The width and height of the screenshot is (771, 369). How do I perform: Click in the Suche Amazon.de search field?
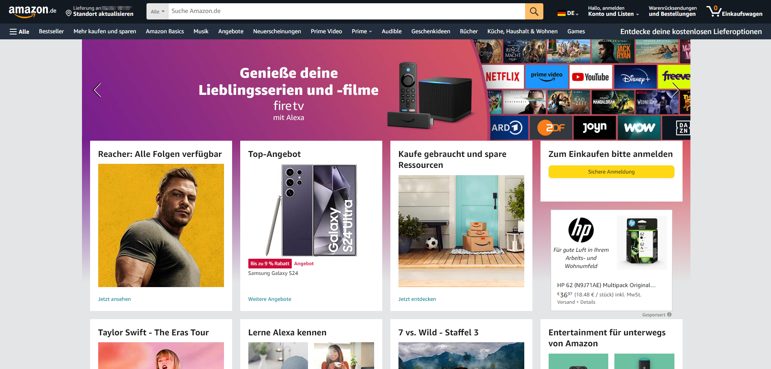[x=347, y=11]
